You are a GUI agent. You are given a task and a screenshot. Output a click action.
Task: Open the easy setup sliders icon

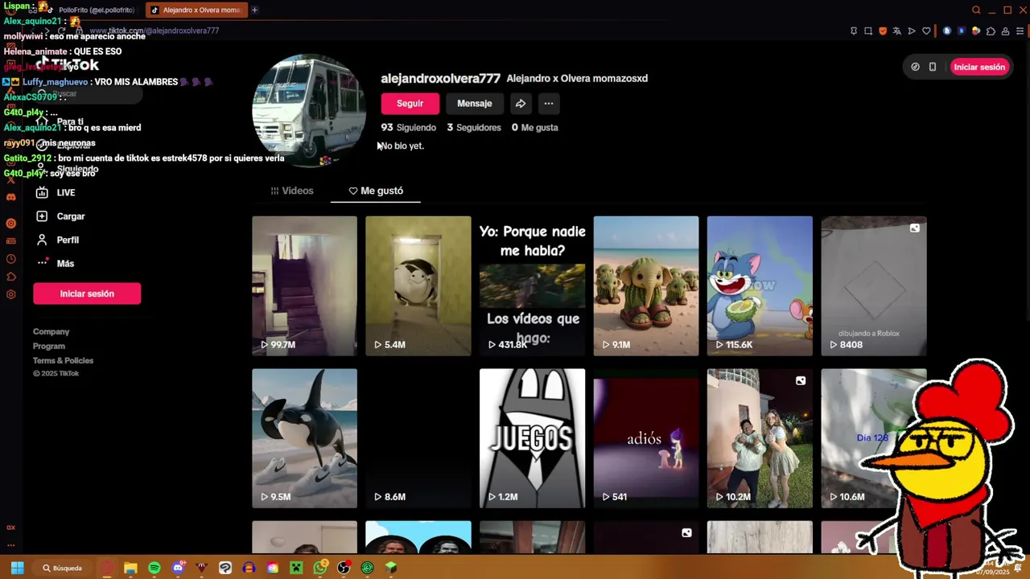point(1020,31)
